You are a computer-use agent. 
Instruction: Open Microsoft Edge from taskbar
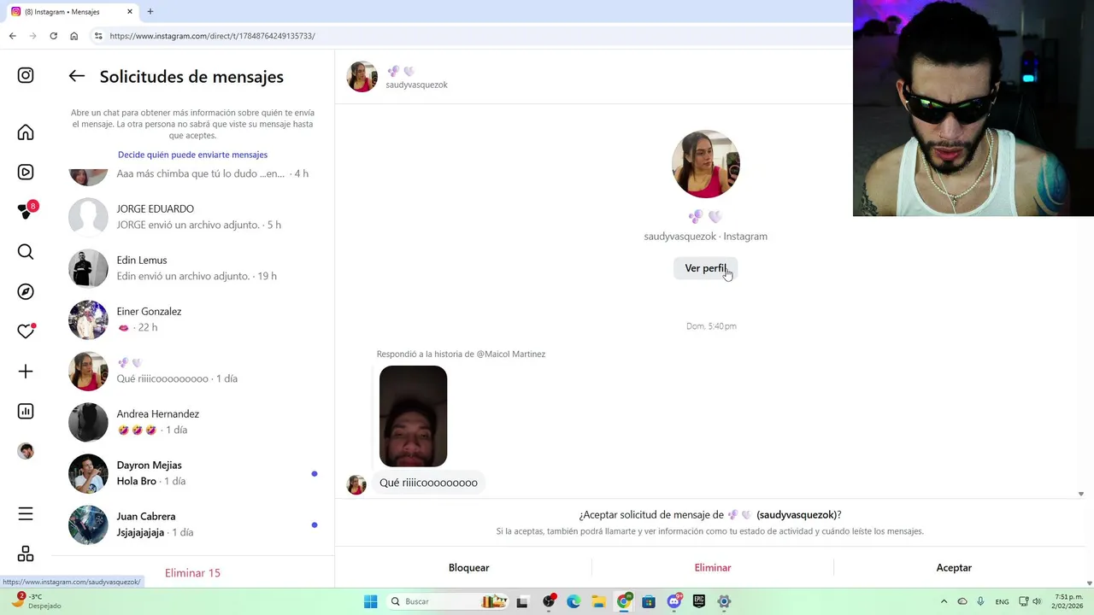573,601
